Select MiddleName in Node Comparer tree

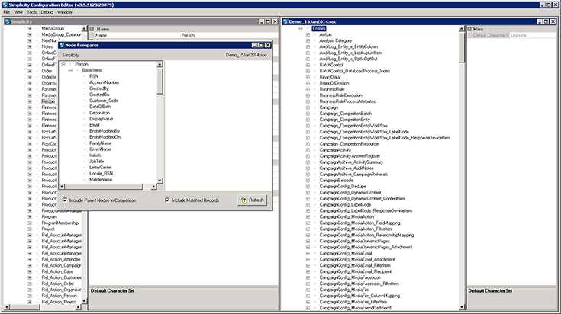pyautogui.click(x=101, y=180)
